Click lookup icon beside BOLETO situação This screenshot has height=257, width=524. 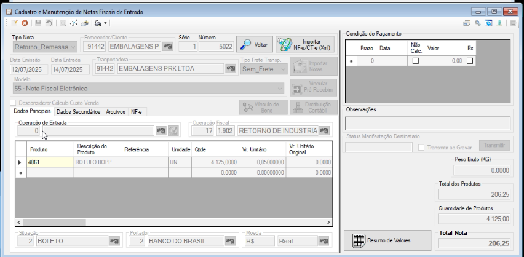pyautogui.click(x=114, y=241)
